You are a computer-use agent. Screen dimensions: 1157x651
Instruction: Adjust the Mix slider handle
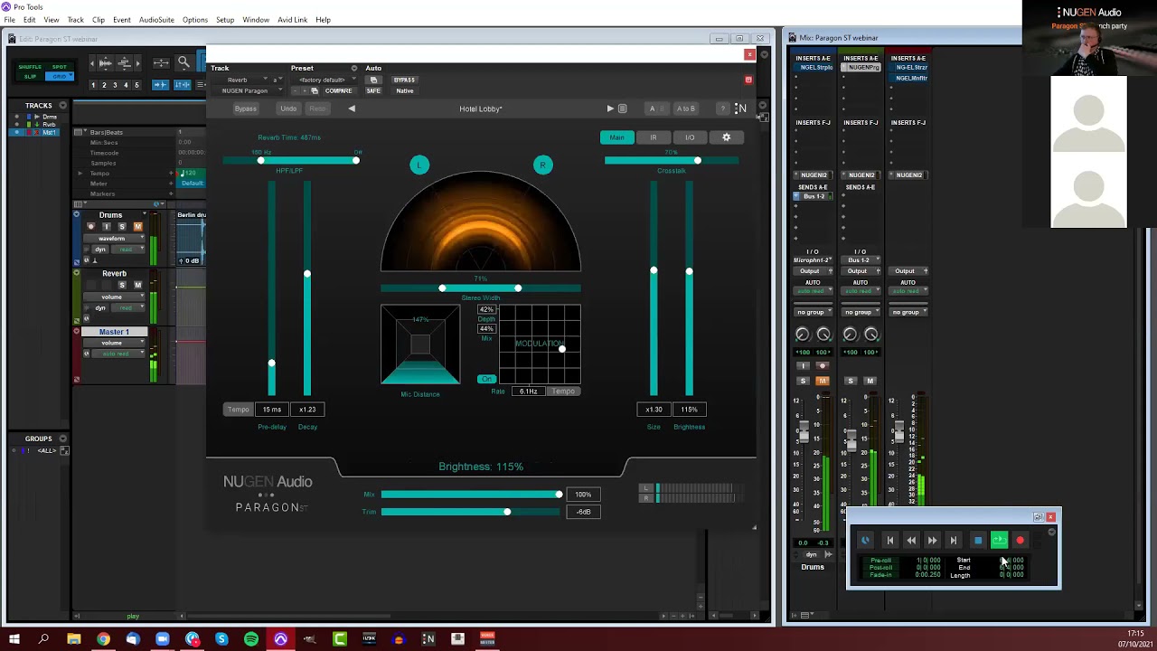pyautogui.click(x=559, y=495)
